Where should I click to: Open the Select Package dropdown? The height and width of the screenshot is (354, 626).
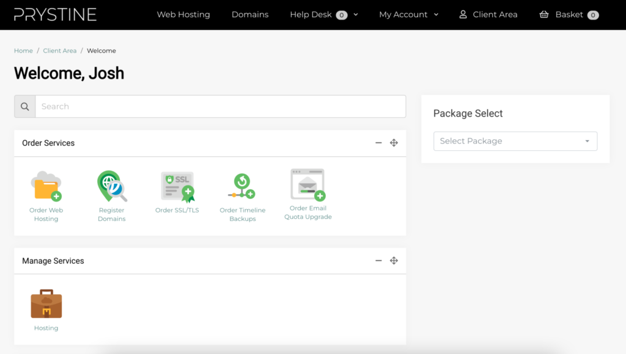pyautogui.click(x=515, y=140)
